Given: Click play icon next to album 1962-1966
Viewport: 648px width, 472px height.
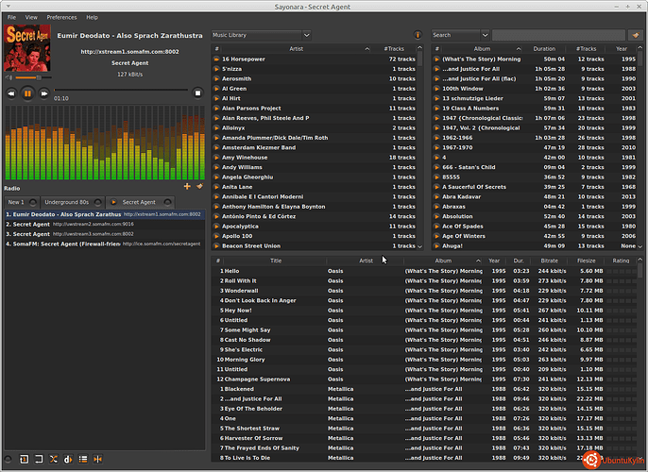Looking at the screenshot, I should [436, 138].
